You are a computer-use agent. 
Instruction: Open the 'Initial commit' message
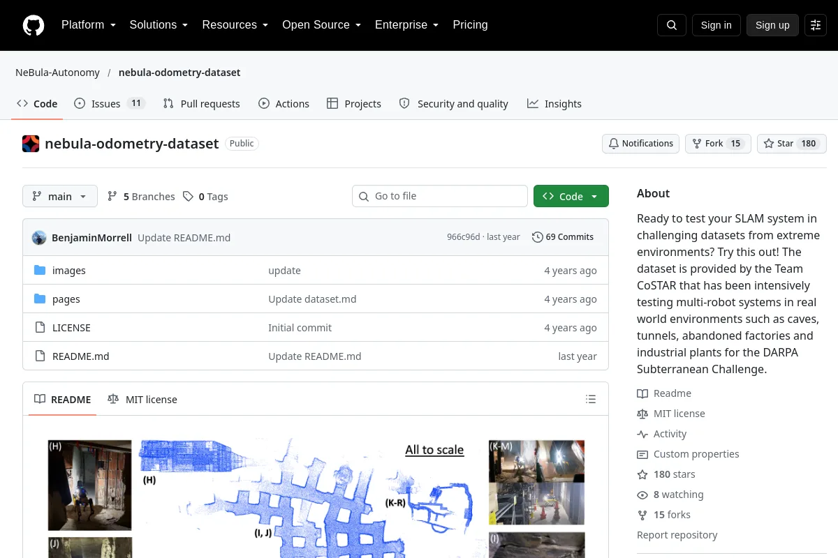pos(300,328)
